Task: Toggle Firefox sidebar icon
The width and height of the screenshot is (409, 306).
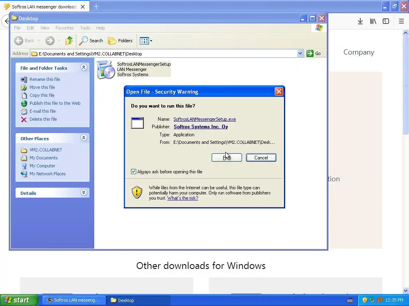Action: tap(386, 22)
